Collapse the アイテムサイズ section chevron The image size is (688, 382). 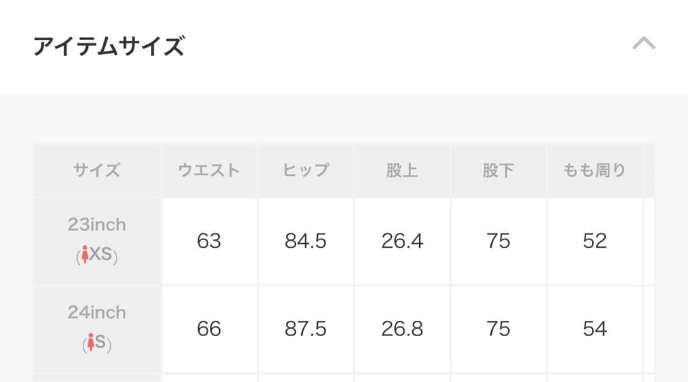pos(643,43)
